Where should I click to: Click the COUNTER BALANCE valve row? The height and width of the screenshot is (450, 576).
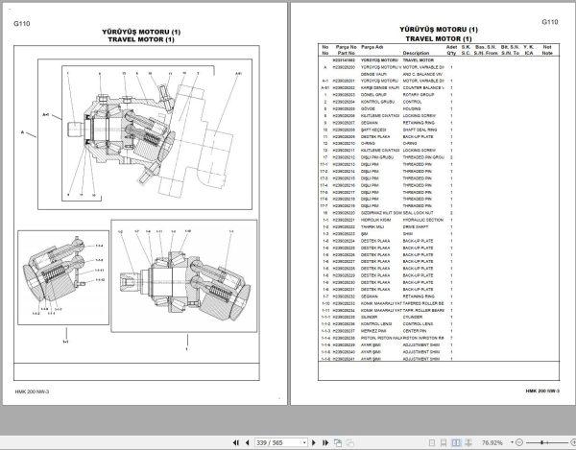(x=423, y=87)
